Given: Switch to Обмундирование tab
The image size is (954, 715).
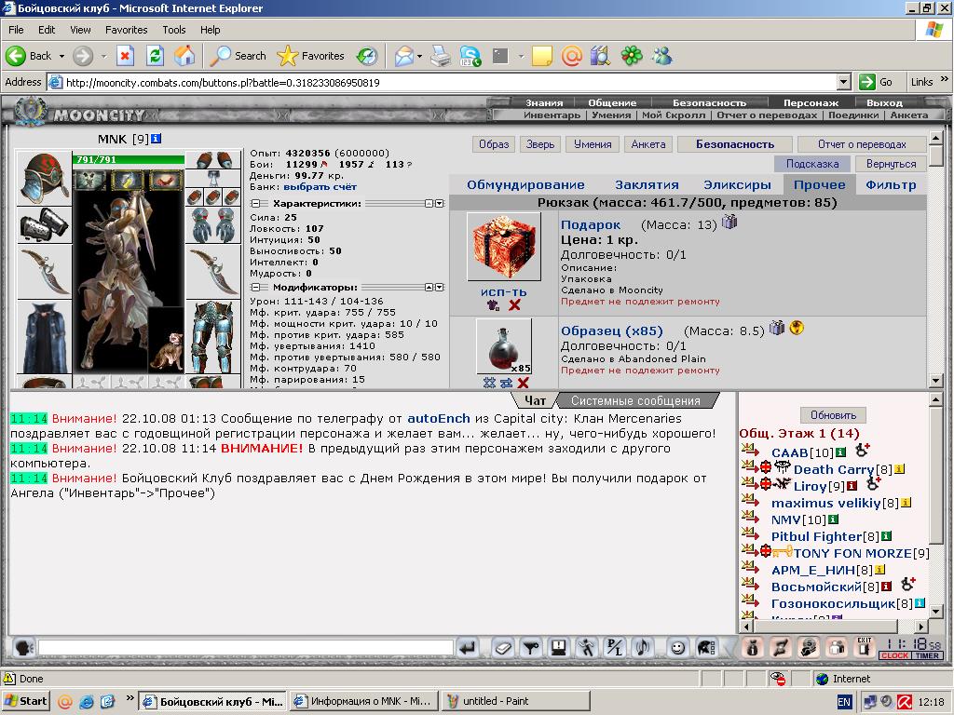Looking at the screenshot, I should pos(525,185).
